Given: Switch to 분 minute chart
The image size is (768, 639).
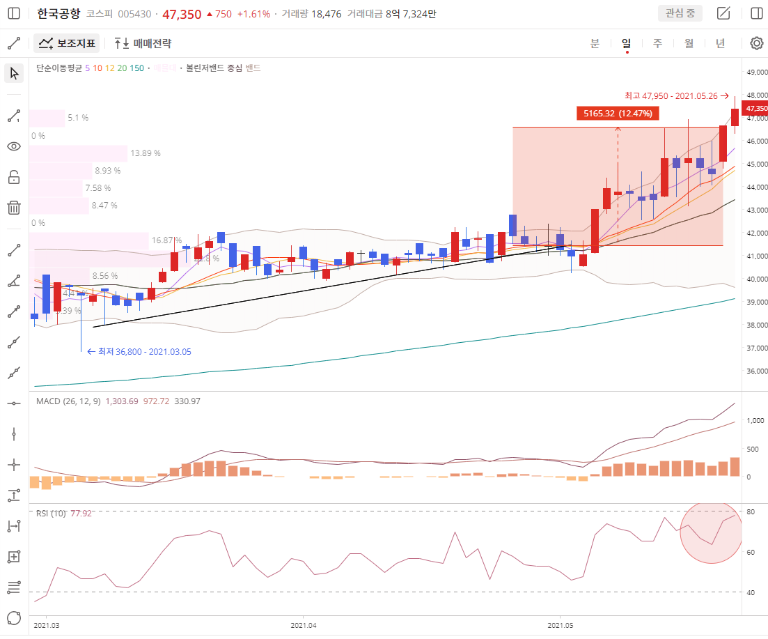Looking at the screenshot, I should (595, 43).
